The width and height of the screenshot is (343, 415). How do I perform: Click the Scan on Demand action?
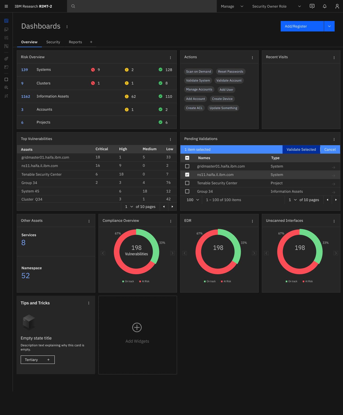[x=198, y=72]
